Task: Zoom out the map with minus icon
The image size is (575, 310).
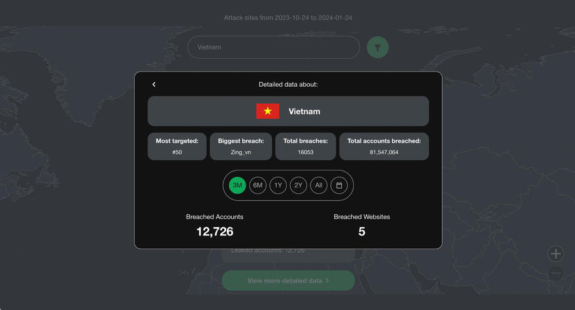Action: pyautogui.click(x=556, y=273)
